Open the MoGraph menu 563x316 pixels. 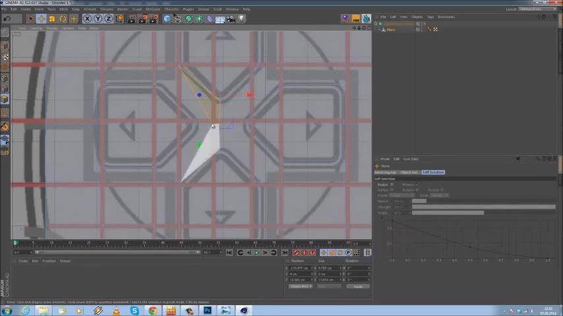pos(153,9)
